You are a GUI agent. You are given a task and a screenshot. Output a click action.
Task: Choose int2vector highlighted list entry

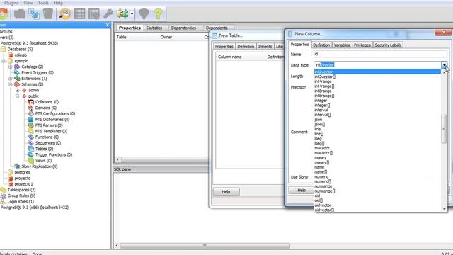pyautogui.click(x=377, y=72)
